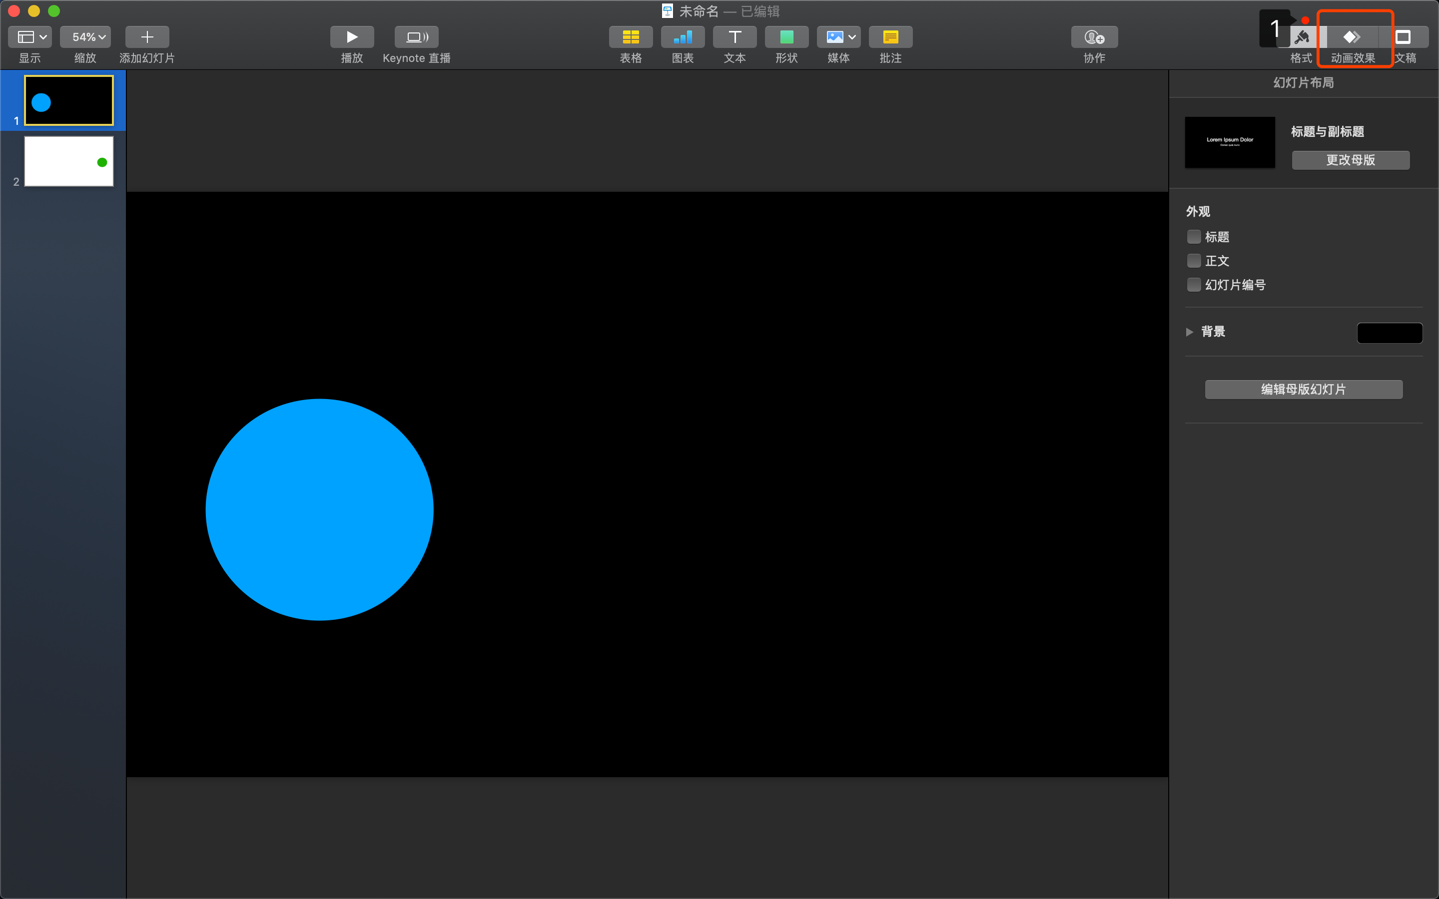Click the Play slideshow button

(351, 37)
